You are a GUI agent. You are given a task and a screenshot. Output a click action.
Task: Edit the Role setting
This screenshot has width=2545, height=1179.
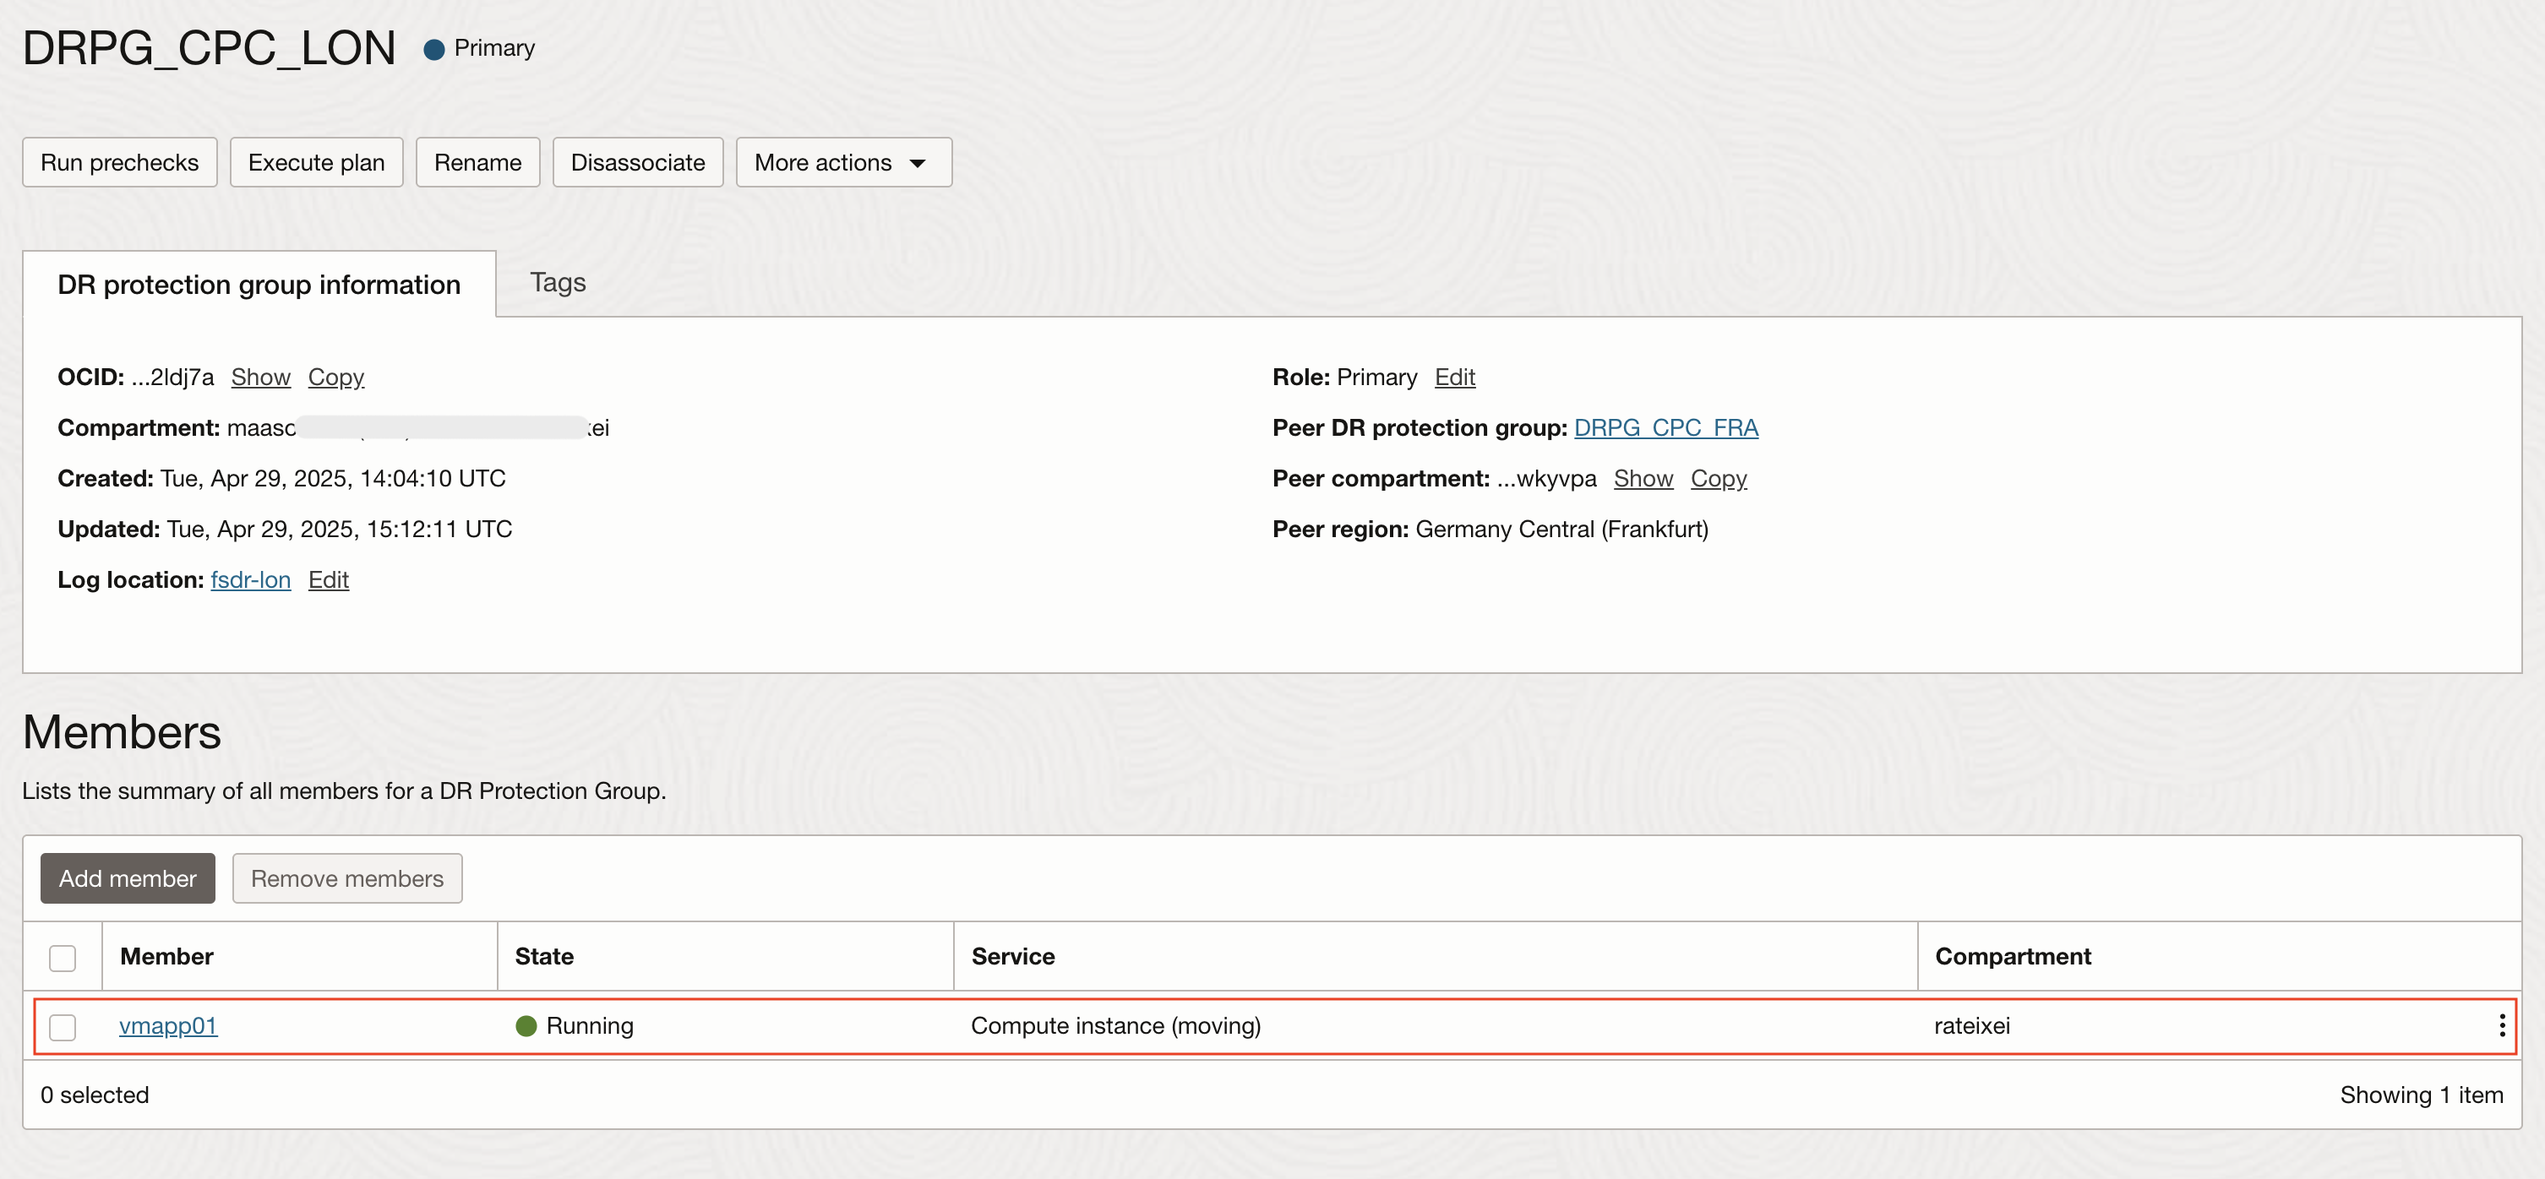(x=1454, y=378)
